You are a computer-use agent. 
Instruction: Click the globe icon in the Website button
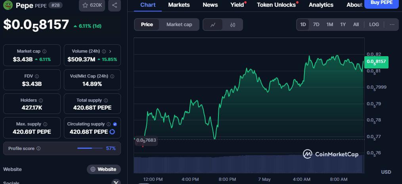click(93, 169)
